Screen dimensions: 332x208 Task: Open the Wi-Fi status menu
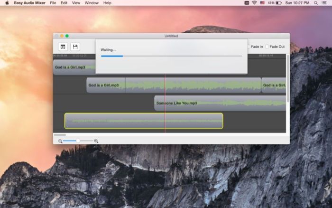pyautogui.click(x=254, y=3)
